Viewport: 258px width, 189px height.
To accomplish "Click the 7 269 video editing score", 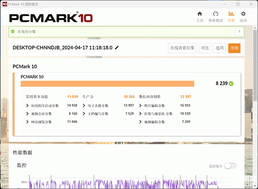I will (186, 121).
